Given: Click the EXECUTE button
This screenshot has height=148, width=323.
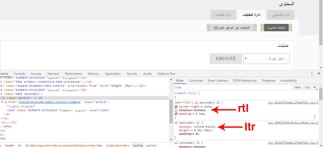Looking at the screenshot, I should click(x=226, y=58).
